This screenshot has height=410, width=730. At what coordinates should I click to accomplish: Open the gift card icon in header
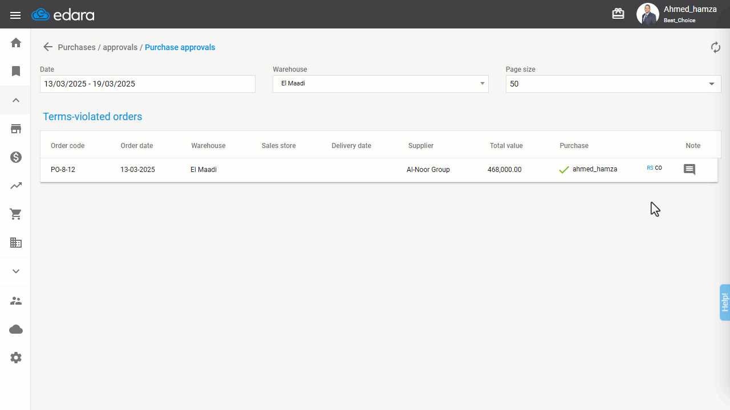click(x=618, y=14)
